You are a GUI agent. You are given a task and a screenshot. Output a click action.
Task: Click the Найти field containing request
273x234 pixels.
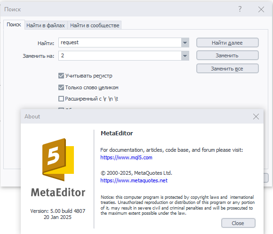120,43
